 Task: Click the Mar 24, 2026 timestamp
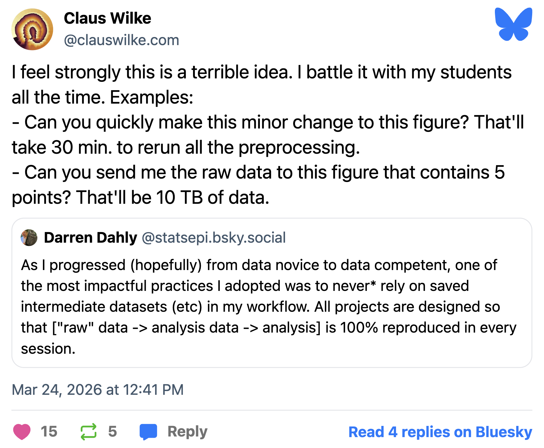click(98, 390)
